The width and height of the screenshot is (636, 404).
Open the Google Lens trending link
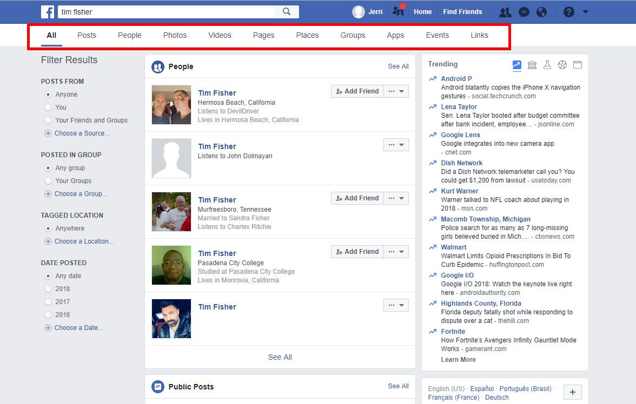[460, 135]
